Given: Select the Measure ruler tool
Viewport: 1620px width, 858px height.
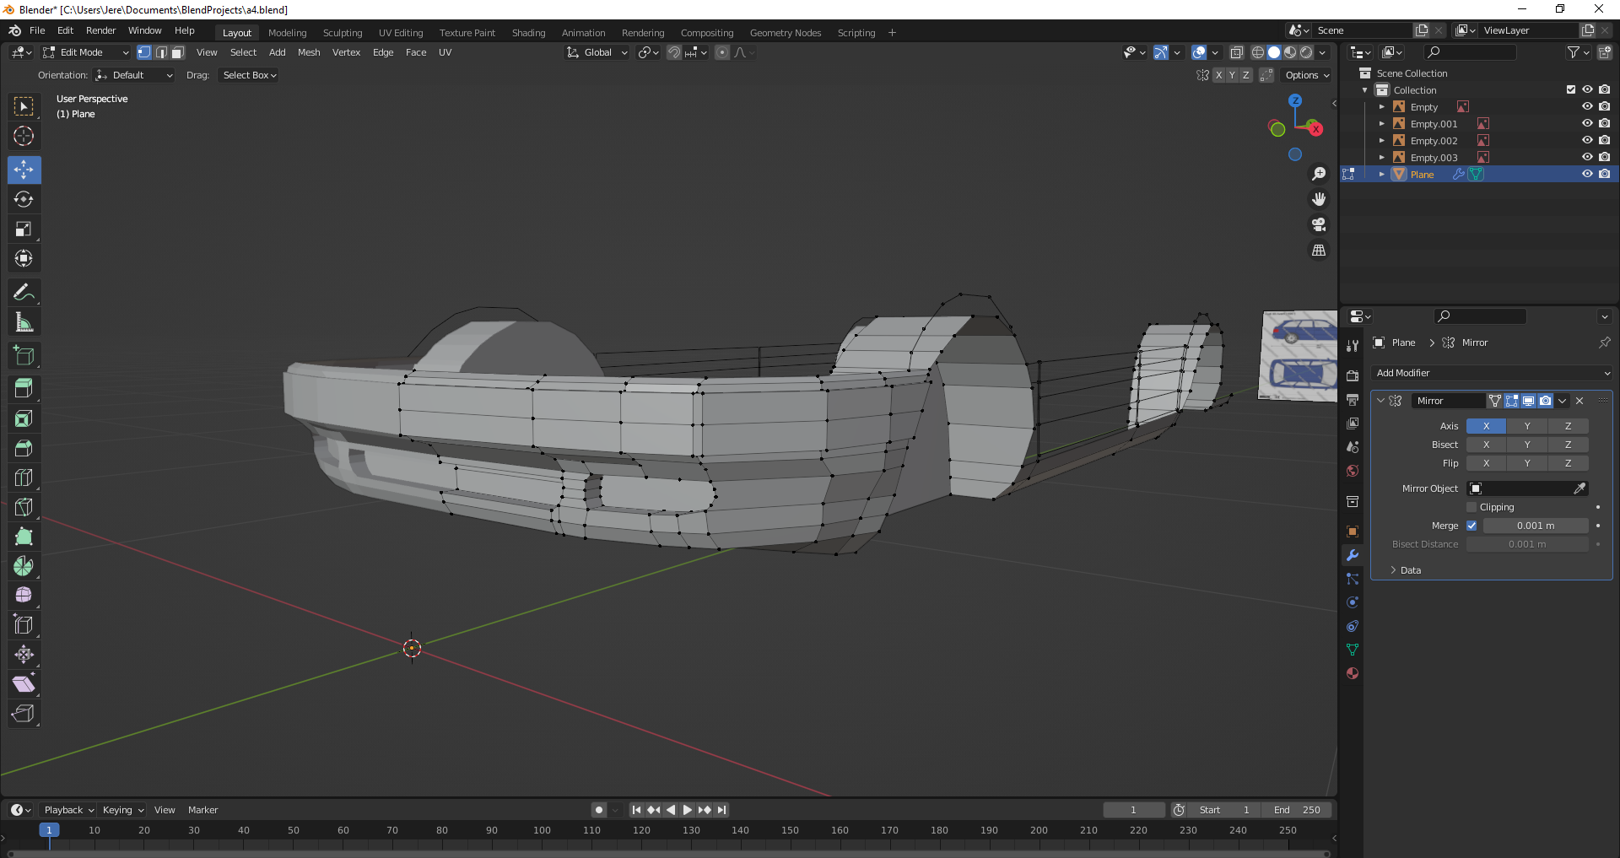Looking at the screenshot, I should coord(24,322).
